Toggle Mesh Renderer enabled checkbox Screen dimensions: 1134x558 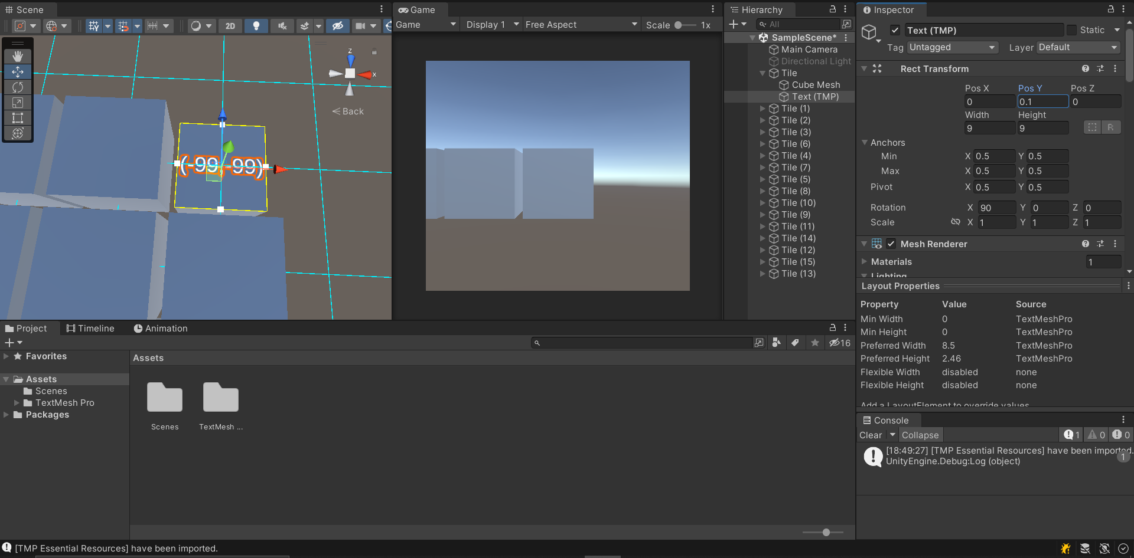[891, 244]
